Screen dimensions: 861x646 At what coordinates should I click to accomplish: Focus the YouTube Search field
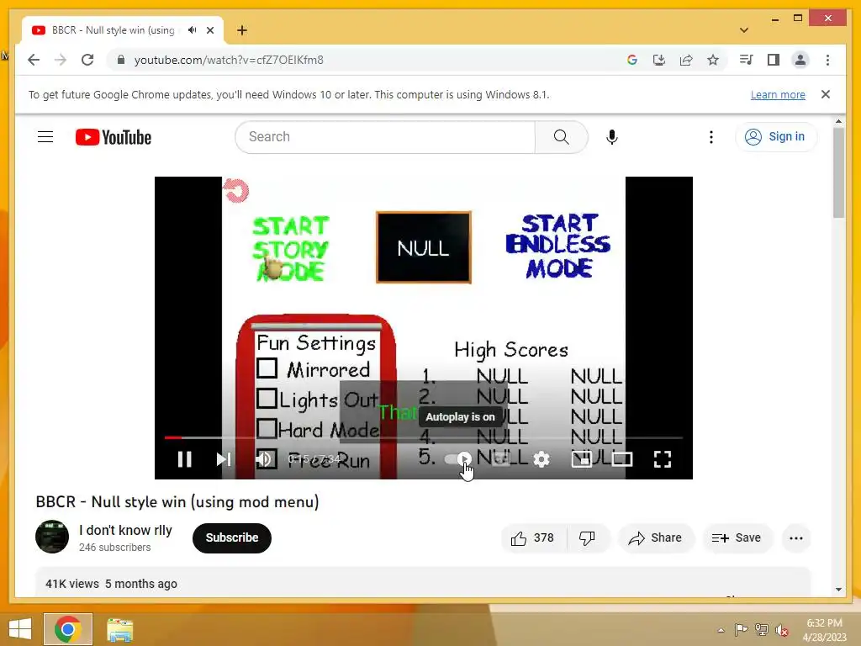pyautogui.click(x=385, y=137)
